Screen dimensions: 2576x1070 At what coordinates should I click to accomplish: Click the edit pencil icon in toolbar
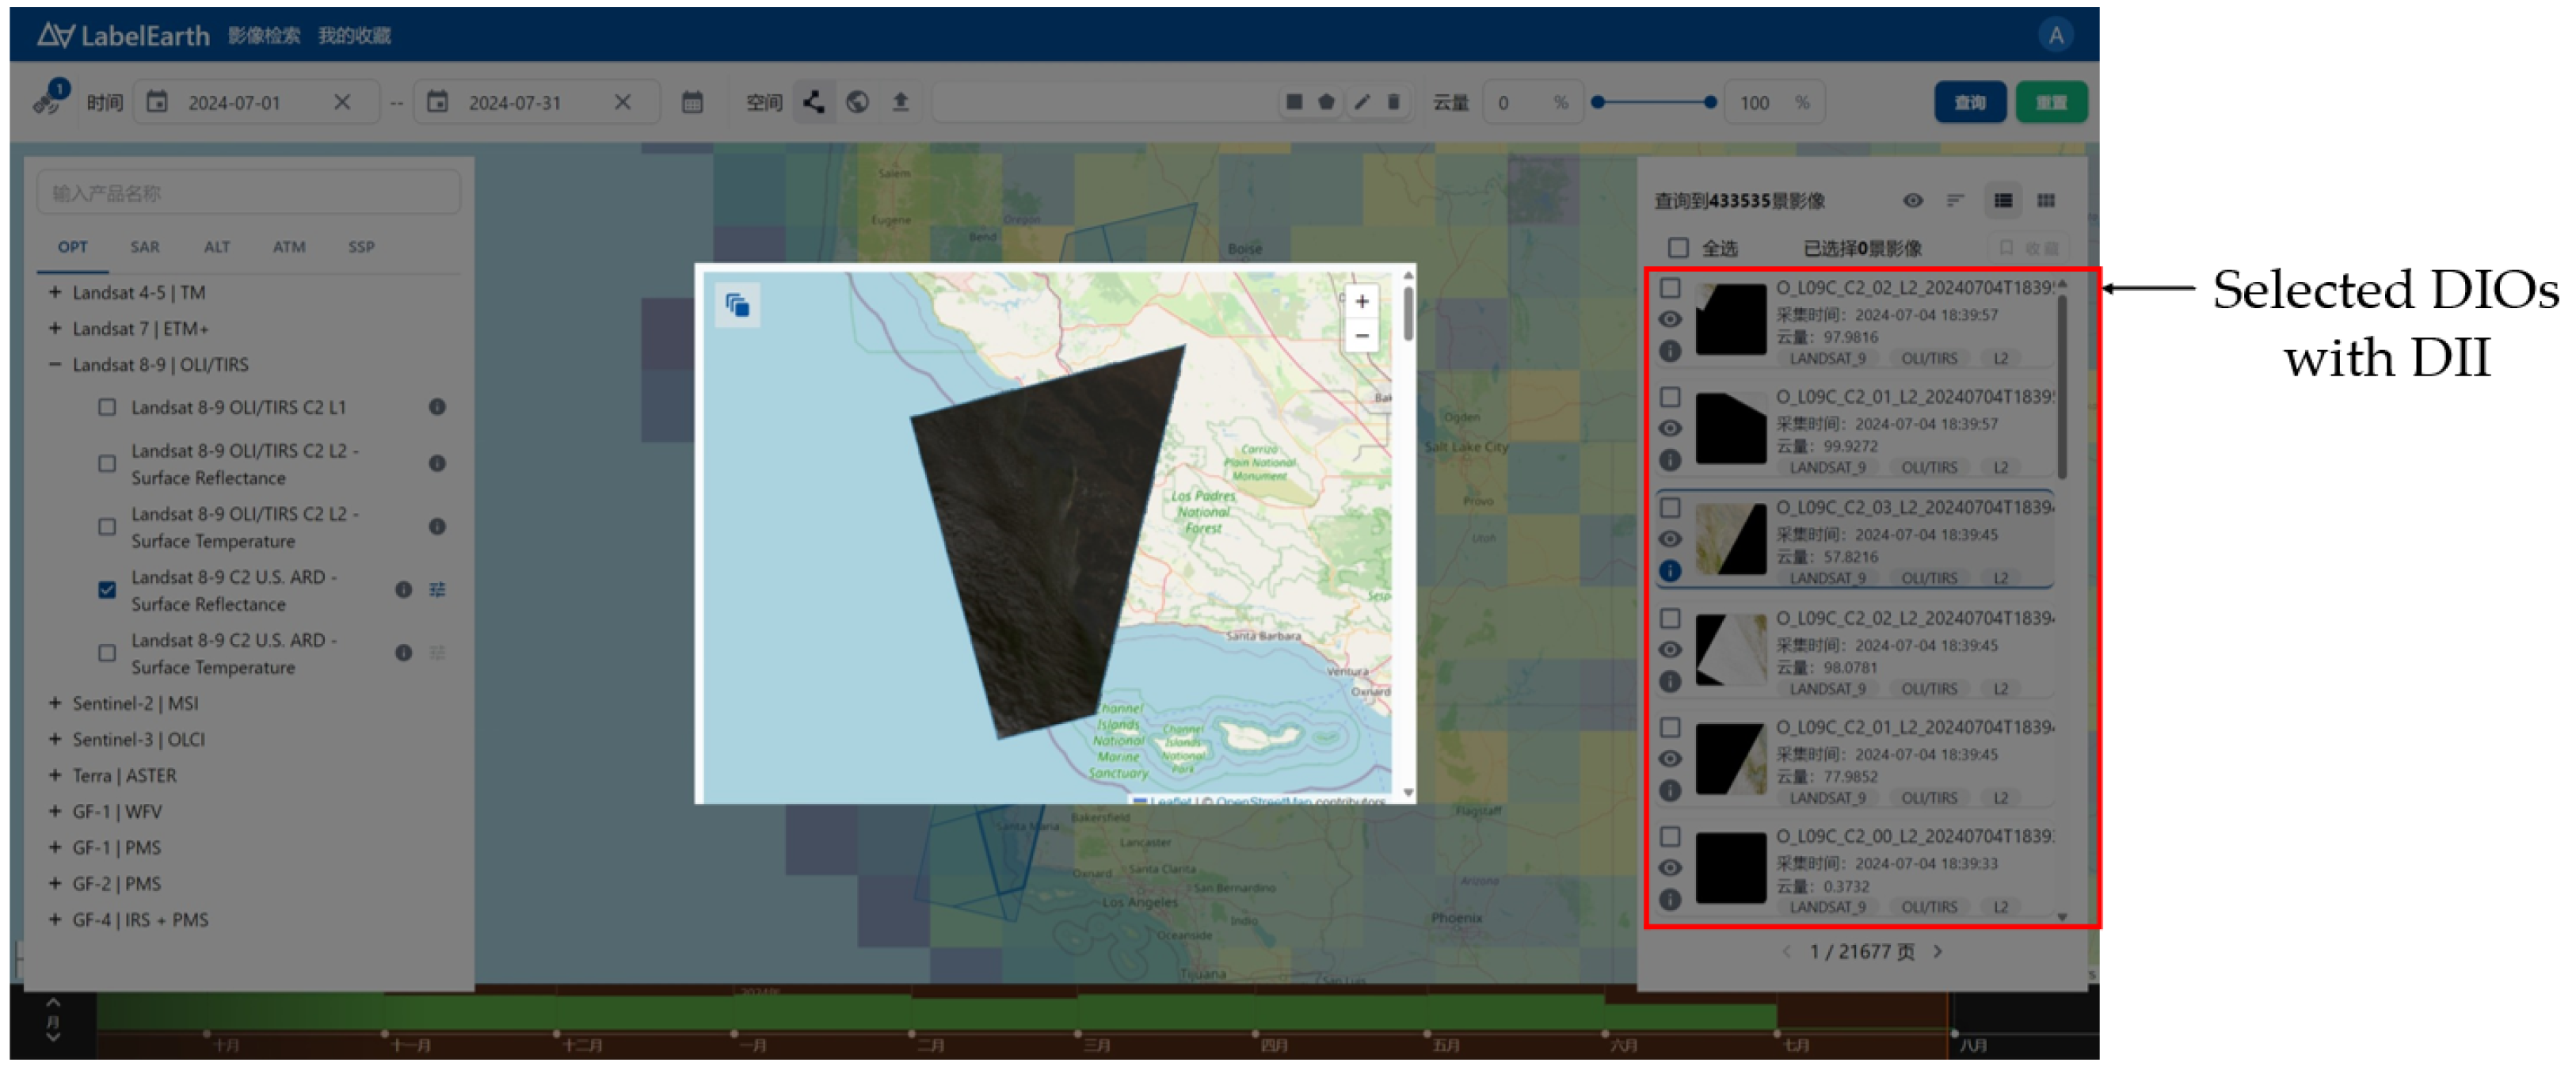(x=1363, y=101)
